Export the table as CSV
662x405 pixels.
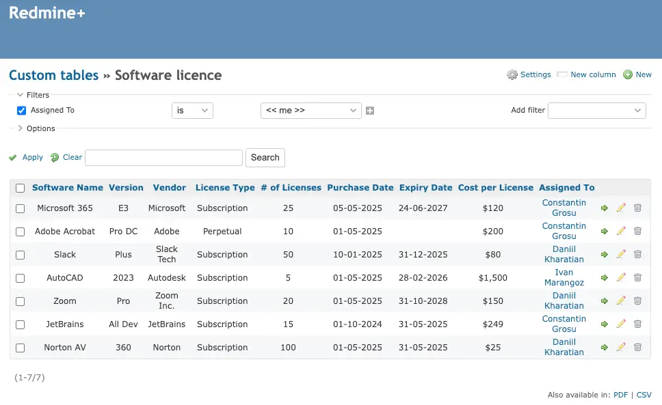[x=644, y=395]
